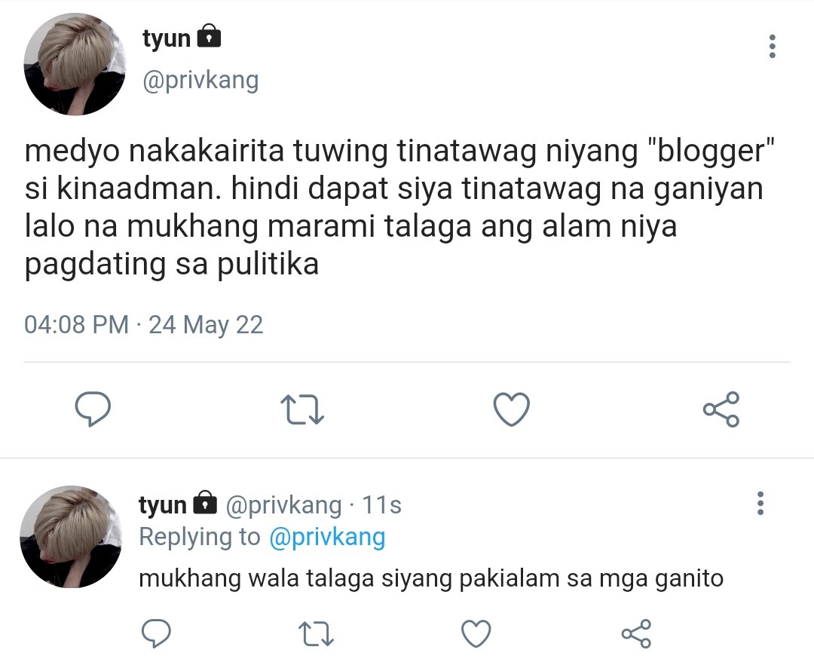This screenshot has width=814, height=665.
Task: Retweet the main tweet about "blogger"
Action: (x=302, y=409)
